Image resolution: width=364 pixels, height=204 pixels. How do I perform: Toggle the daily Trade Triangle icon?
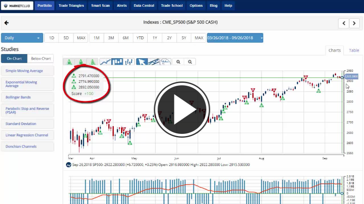coord(93,62)
